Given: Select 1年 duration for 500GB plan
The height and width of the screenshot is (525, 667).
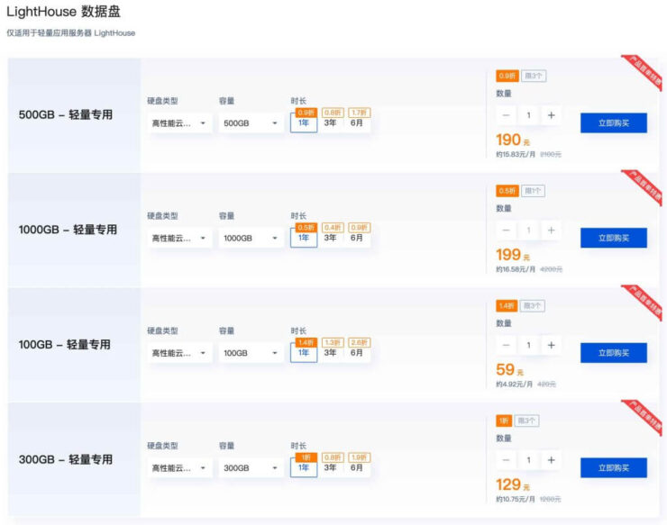Looking at the screenshot, I should pyautogui.click(x=304, y=122).
